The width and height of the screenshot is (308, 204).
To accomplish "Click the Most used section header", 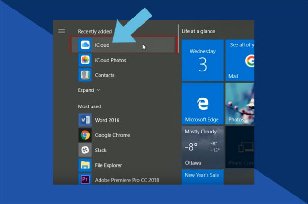I will pyautogui.click(x=90, y=106).
